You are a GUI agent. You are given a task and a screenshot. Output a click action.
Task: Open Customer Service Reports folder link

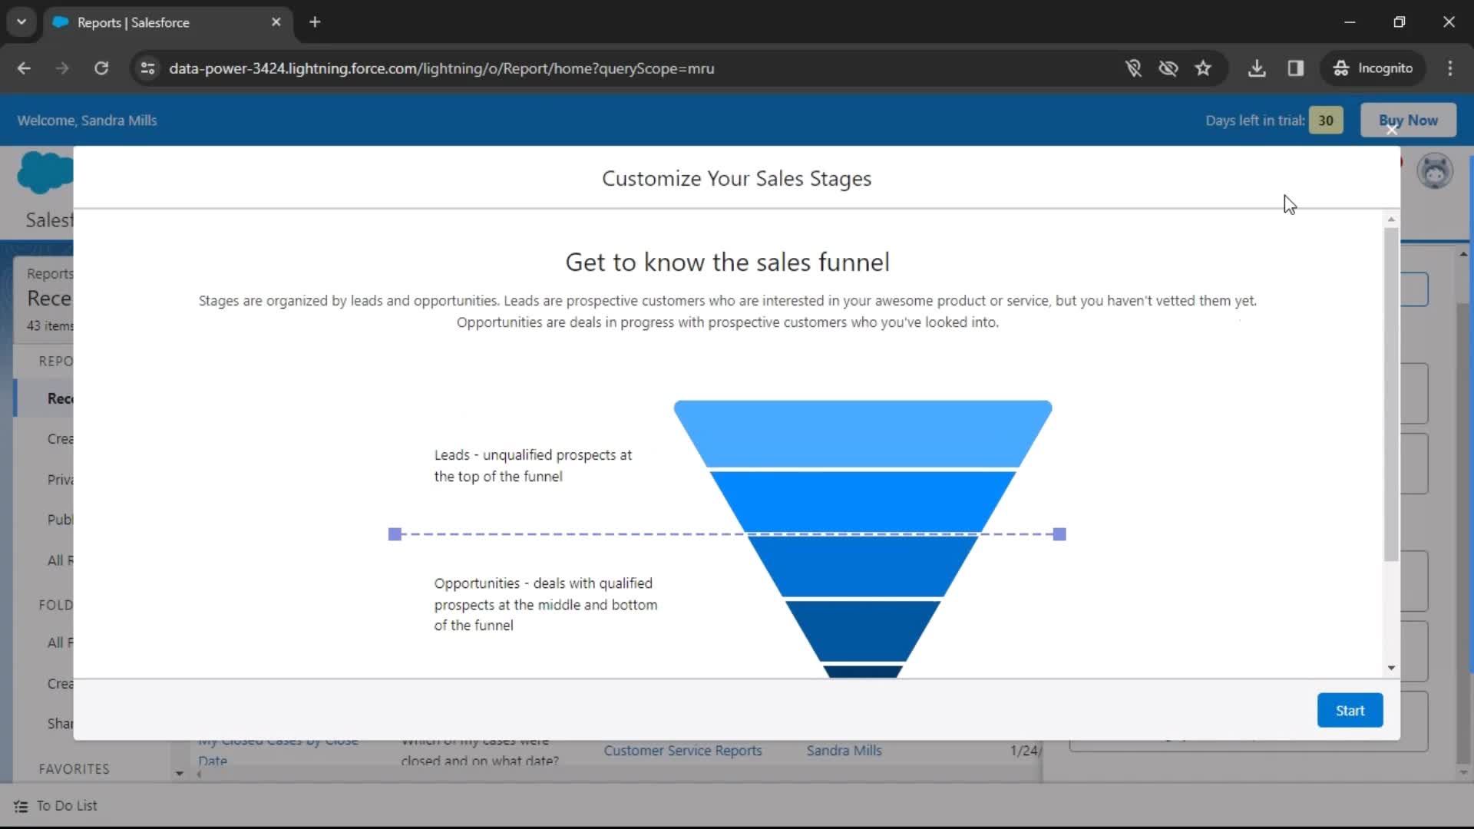682,750
